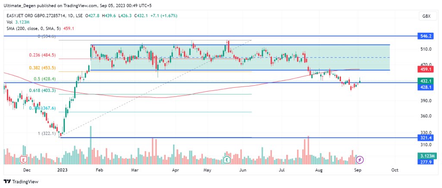Viewport: 442px width, 188px height.
Task: Click the TradingView logo at bottom left
Action: [x=21, y=182]
